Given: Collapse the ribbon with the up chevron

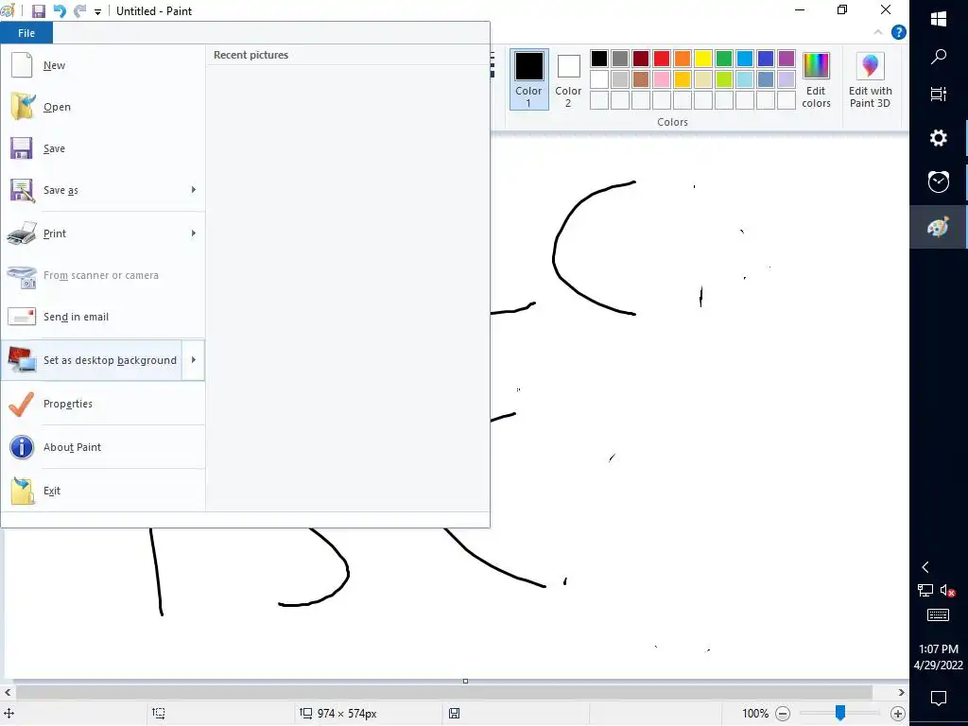Looking at the screenshot, I should click(878, 32).
